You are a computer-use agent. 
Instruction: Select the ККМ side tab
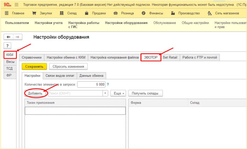pos(10,55)
